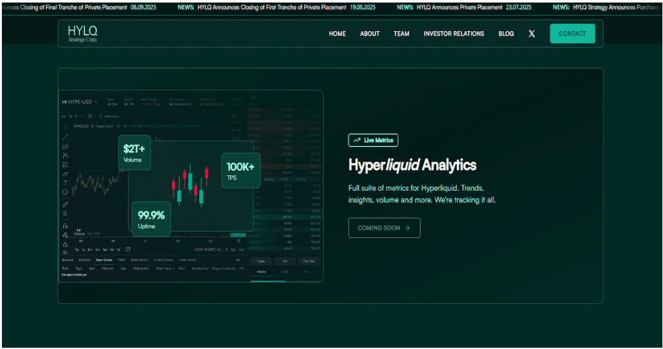Select the trend line drawing tool in dashboard preview

click(x=65, y=138)
